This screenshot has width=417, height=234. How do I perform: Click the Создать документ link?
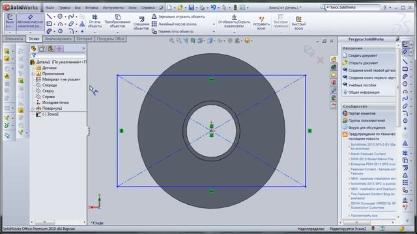coord(363,56)
